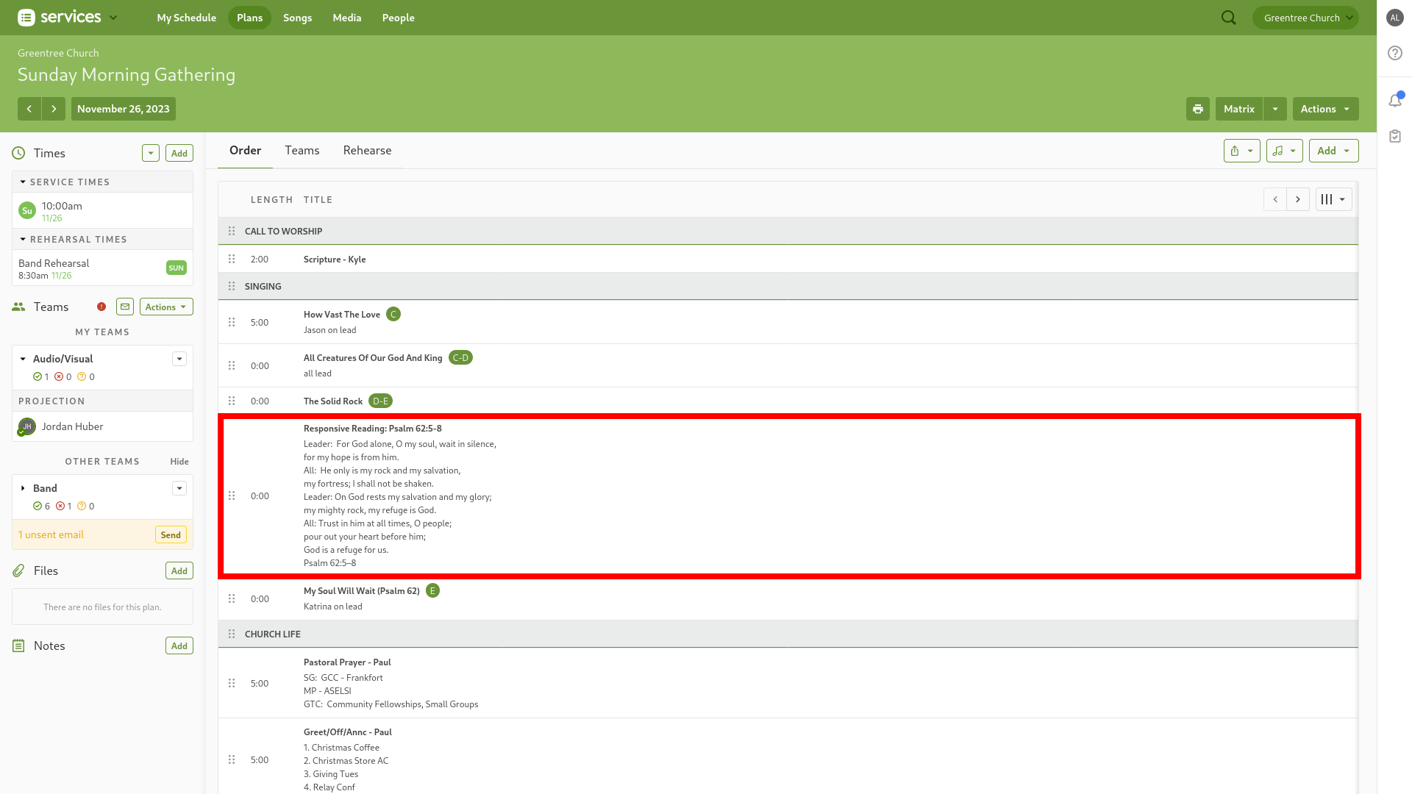The image size is (1412, 794).
Task: Open the Greentree Church organization dropdown
Action: 1305,18
